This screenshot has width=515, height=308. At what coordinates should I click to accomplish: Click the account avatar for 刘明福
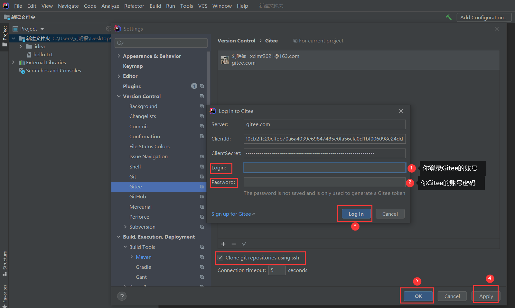[225, 60]
